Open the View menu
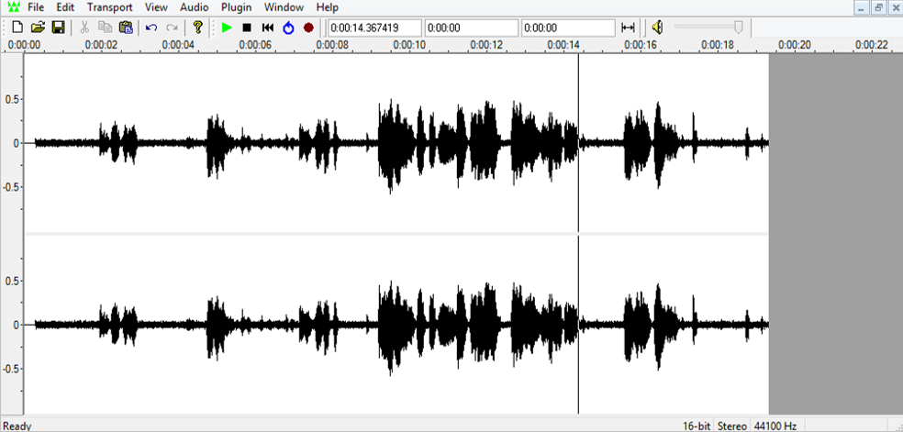 [x=157, y=7]
